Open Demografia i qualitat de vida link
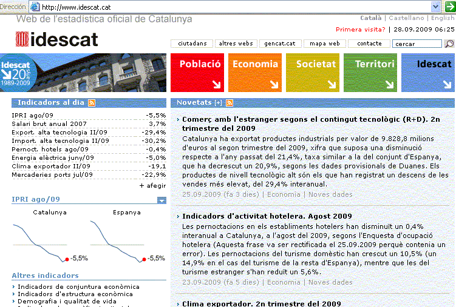The image size is (456, 307). (x=67, y=301)
